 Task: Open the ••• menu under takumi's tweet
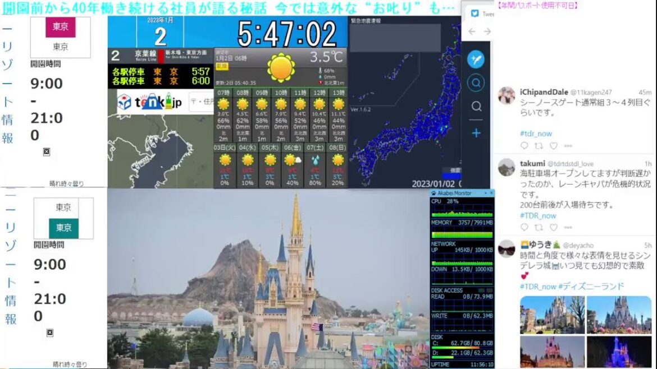pos(568,227)
